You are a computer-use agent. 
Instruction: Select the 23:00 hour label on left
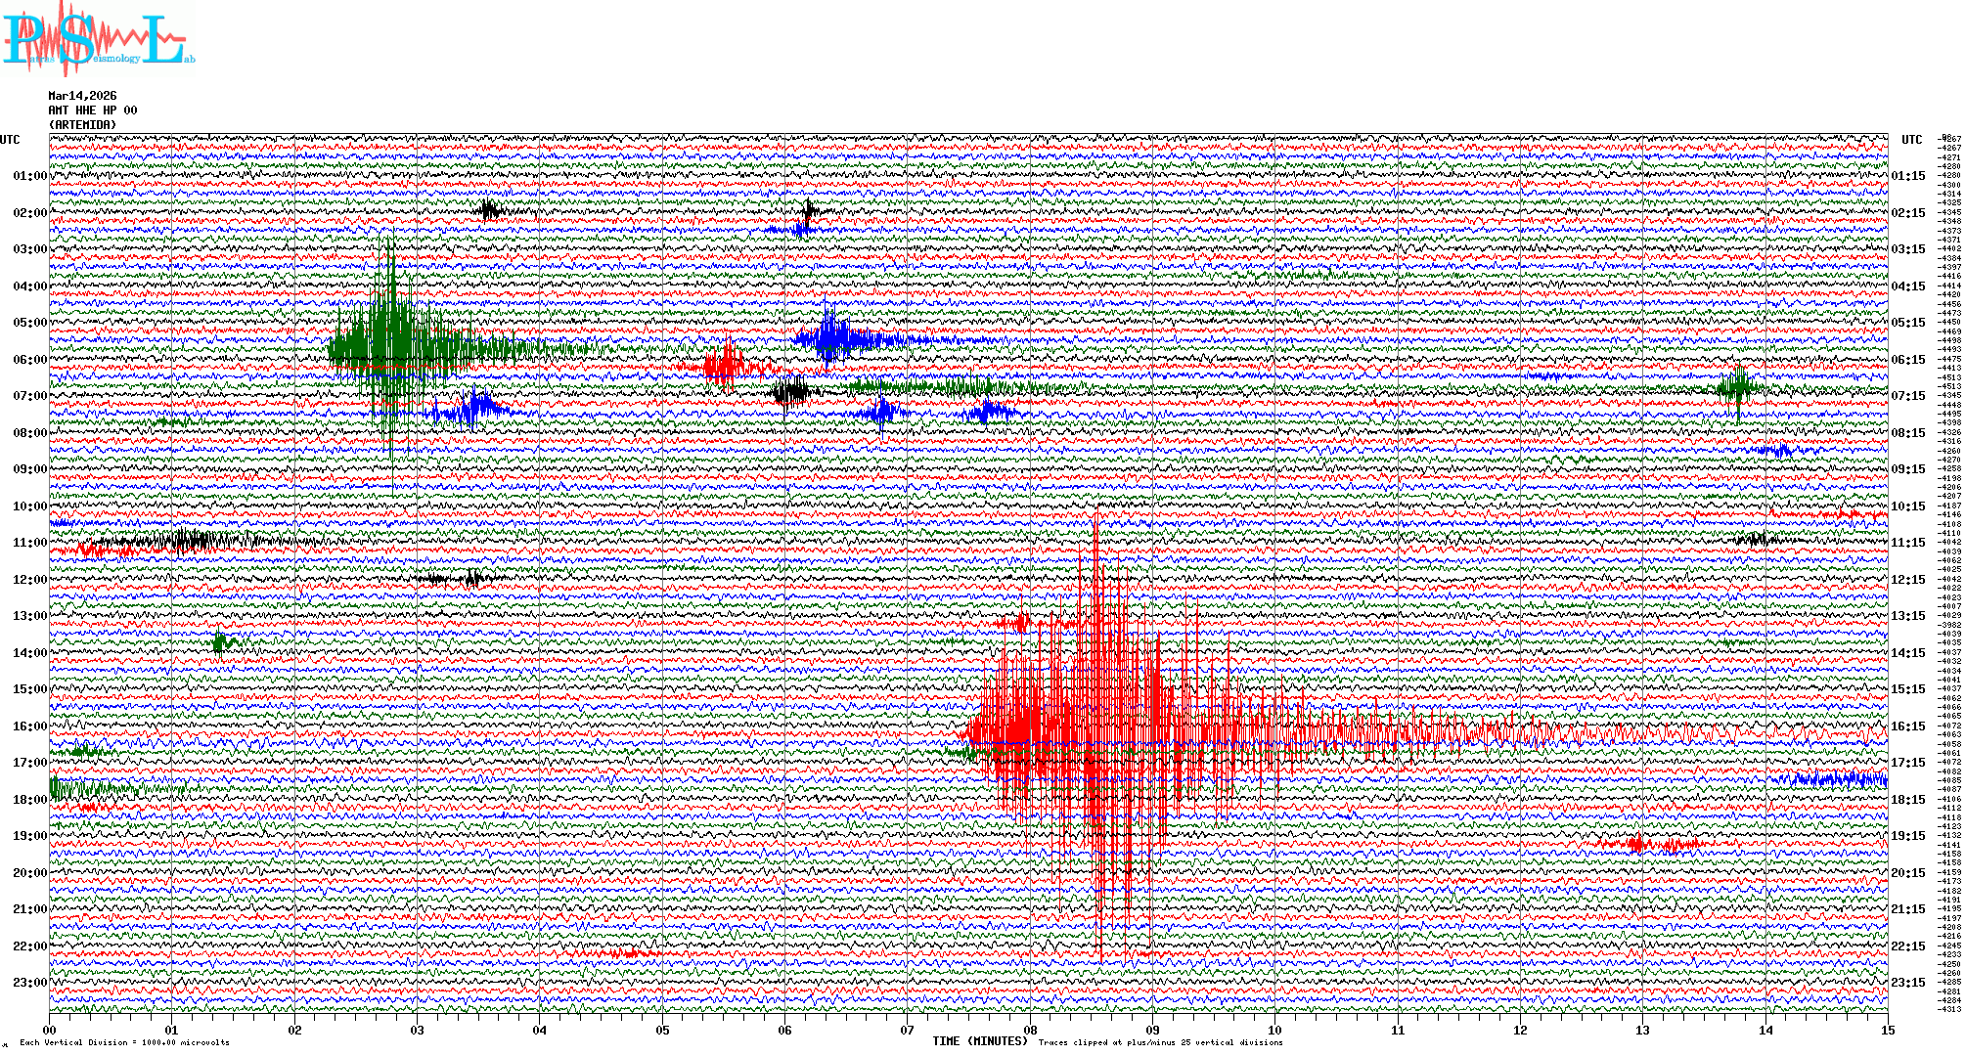coord(29,983)
